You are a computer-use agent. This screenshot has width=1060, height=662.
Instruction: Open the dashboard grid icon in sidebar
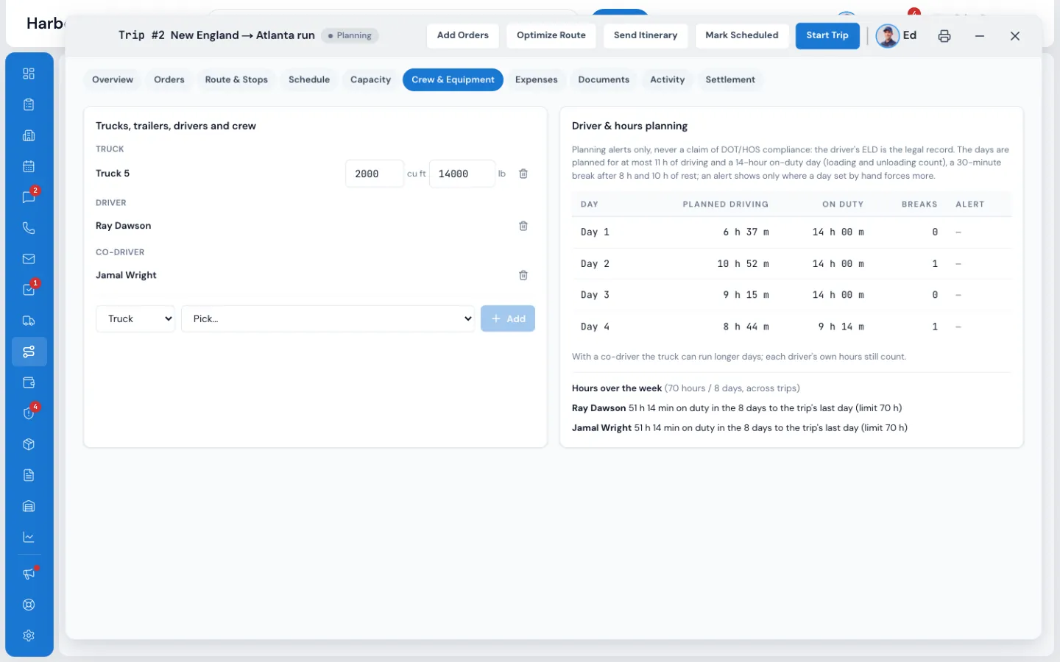(29, 74)
